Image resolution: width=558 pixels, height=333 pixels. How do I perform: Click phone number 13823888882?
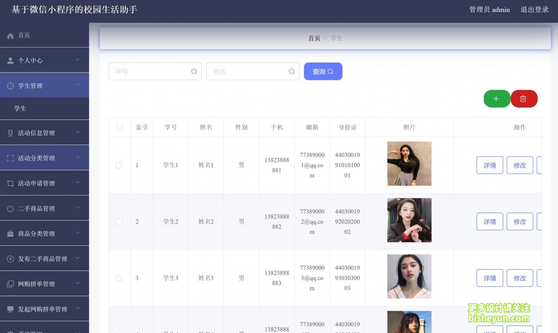[x=277, y=222]
